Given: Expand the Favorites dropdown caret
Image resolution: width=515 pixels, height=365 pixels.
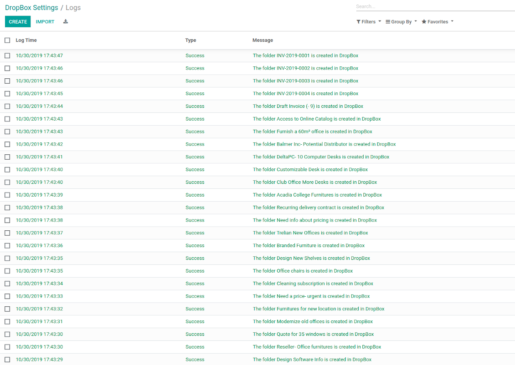Looking at the screenshot, I should [x=452, y=21].
